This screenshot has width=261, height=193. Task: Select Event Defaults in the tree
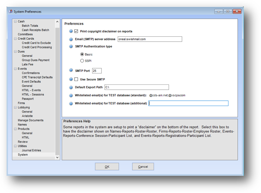tap(31, 82)
